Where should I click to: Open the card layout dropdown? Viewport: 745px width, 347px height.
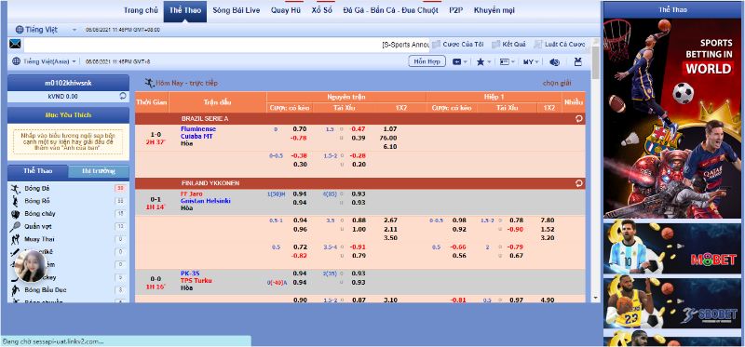508,61
